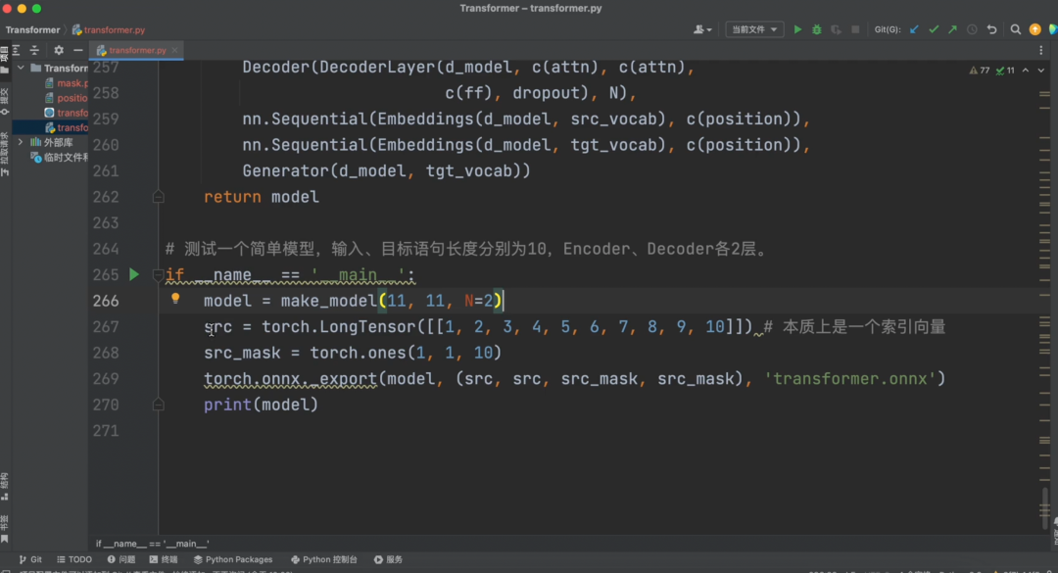Click the run gutter arrow on line 265
The width and height of the screenshot is (1058, 573).
point(134,274)
